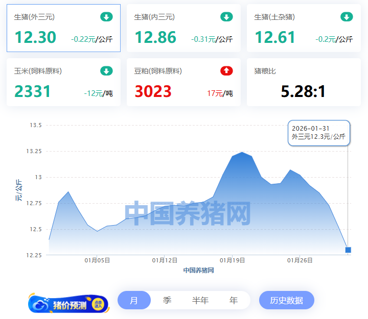Click the cloud icon in 猪价预测 banner

41,305
